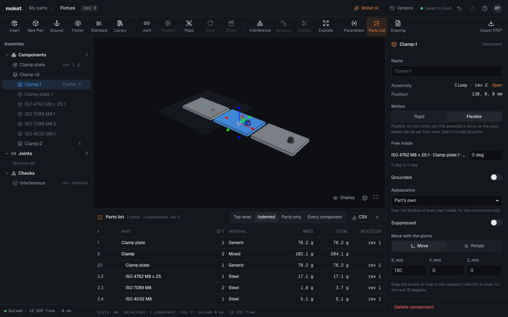Toggle the Grounded switch
Screen dimensions: 508x317
click(x=496, y=177)
